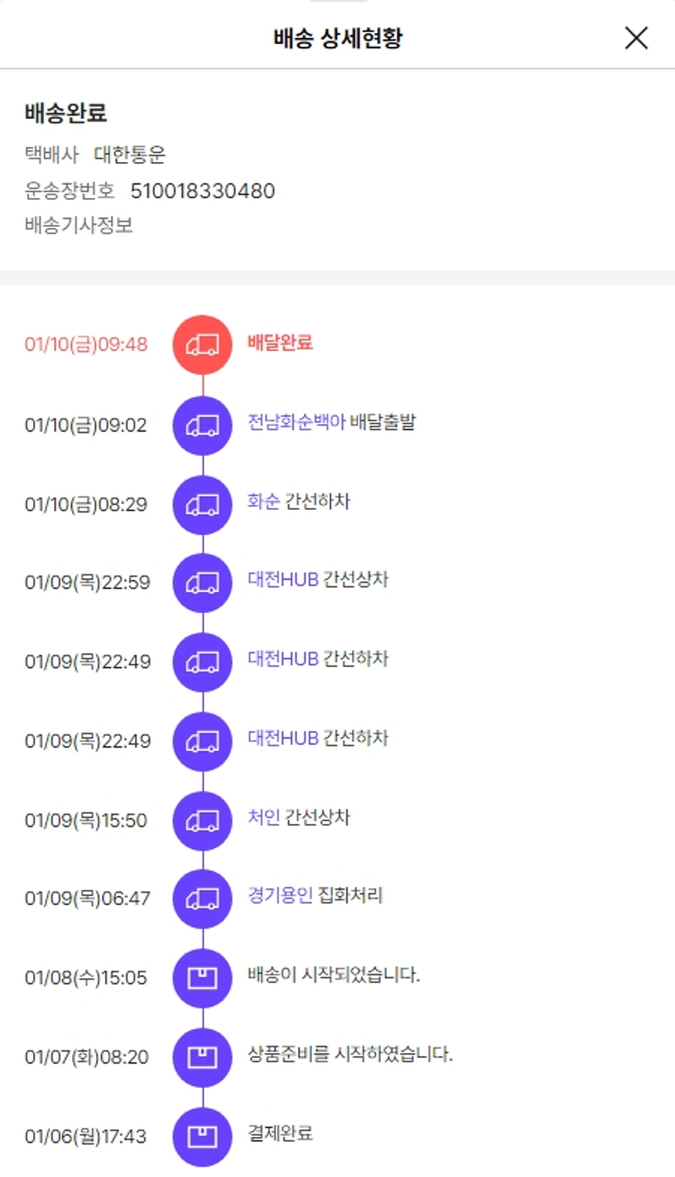Click the box icon for 결제완료
Image resolution: width=675 pixels, height=1177 pixels.
pyautogui.click(x=202, y=1136)
